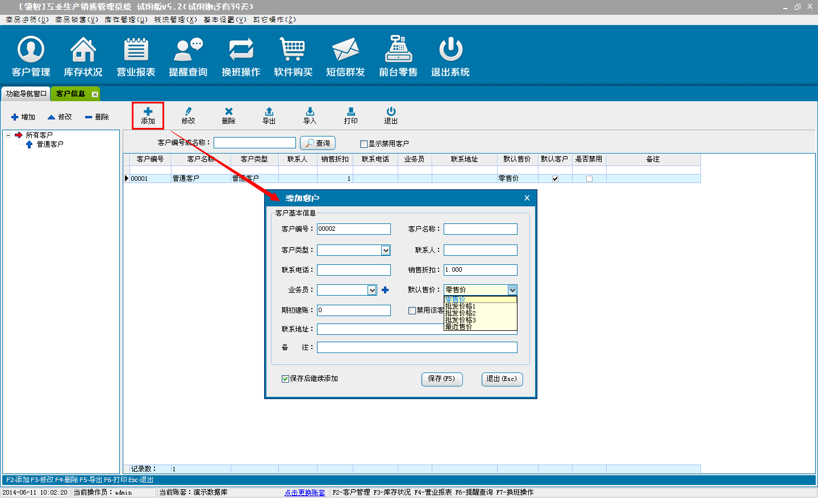
Task: Click the 导出 export toolbar icon
Action: tap(269, 115)
